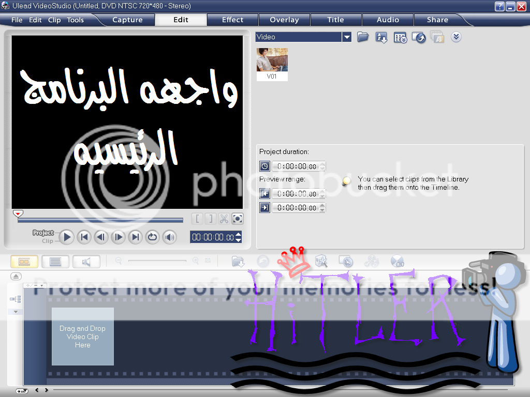
Task: Click the Enlarge preview window icon
Action: [x=237, y=219]
